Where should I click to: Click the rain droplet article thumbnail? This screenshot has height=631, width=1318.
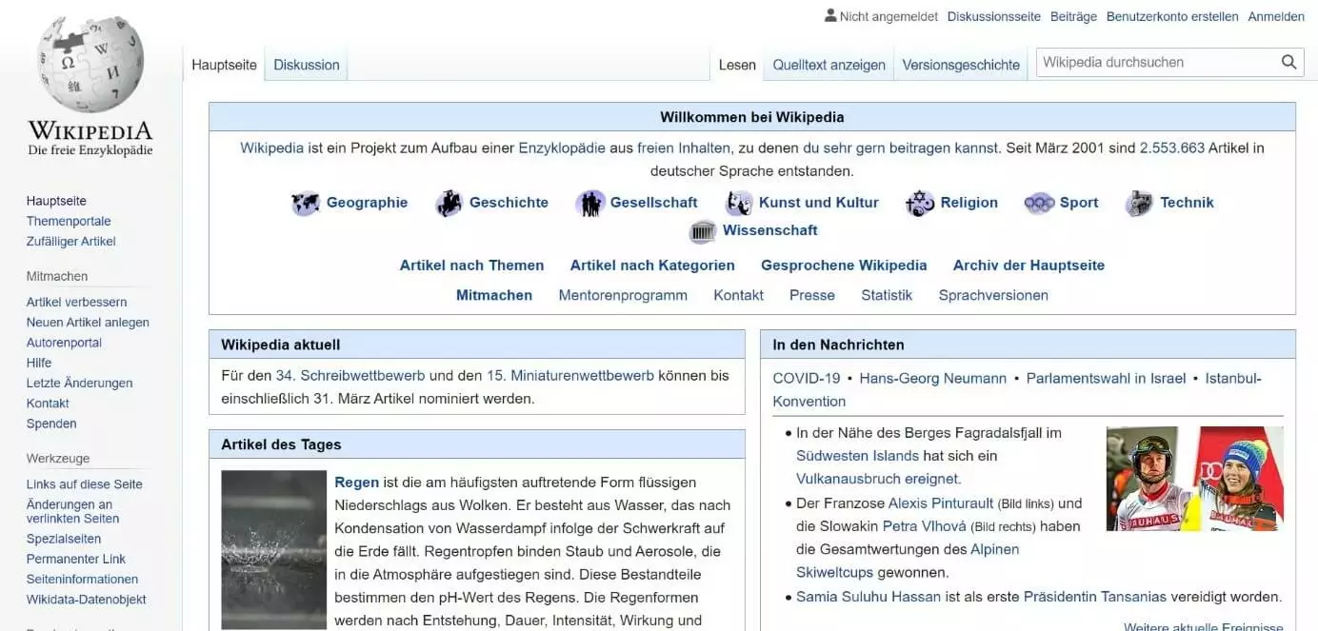click(274, 549)
